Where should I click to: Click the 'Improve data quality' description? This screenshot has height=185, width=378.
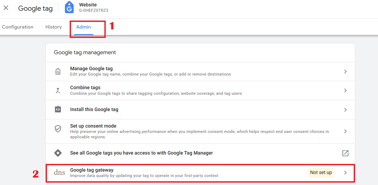tap(144, 176)
